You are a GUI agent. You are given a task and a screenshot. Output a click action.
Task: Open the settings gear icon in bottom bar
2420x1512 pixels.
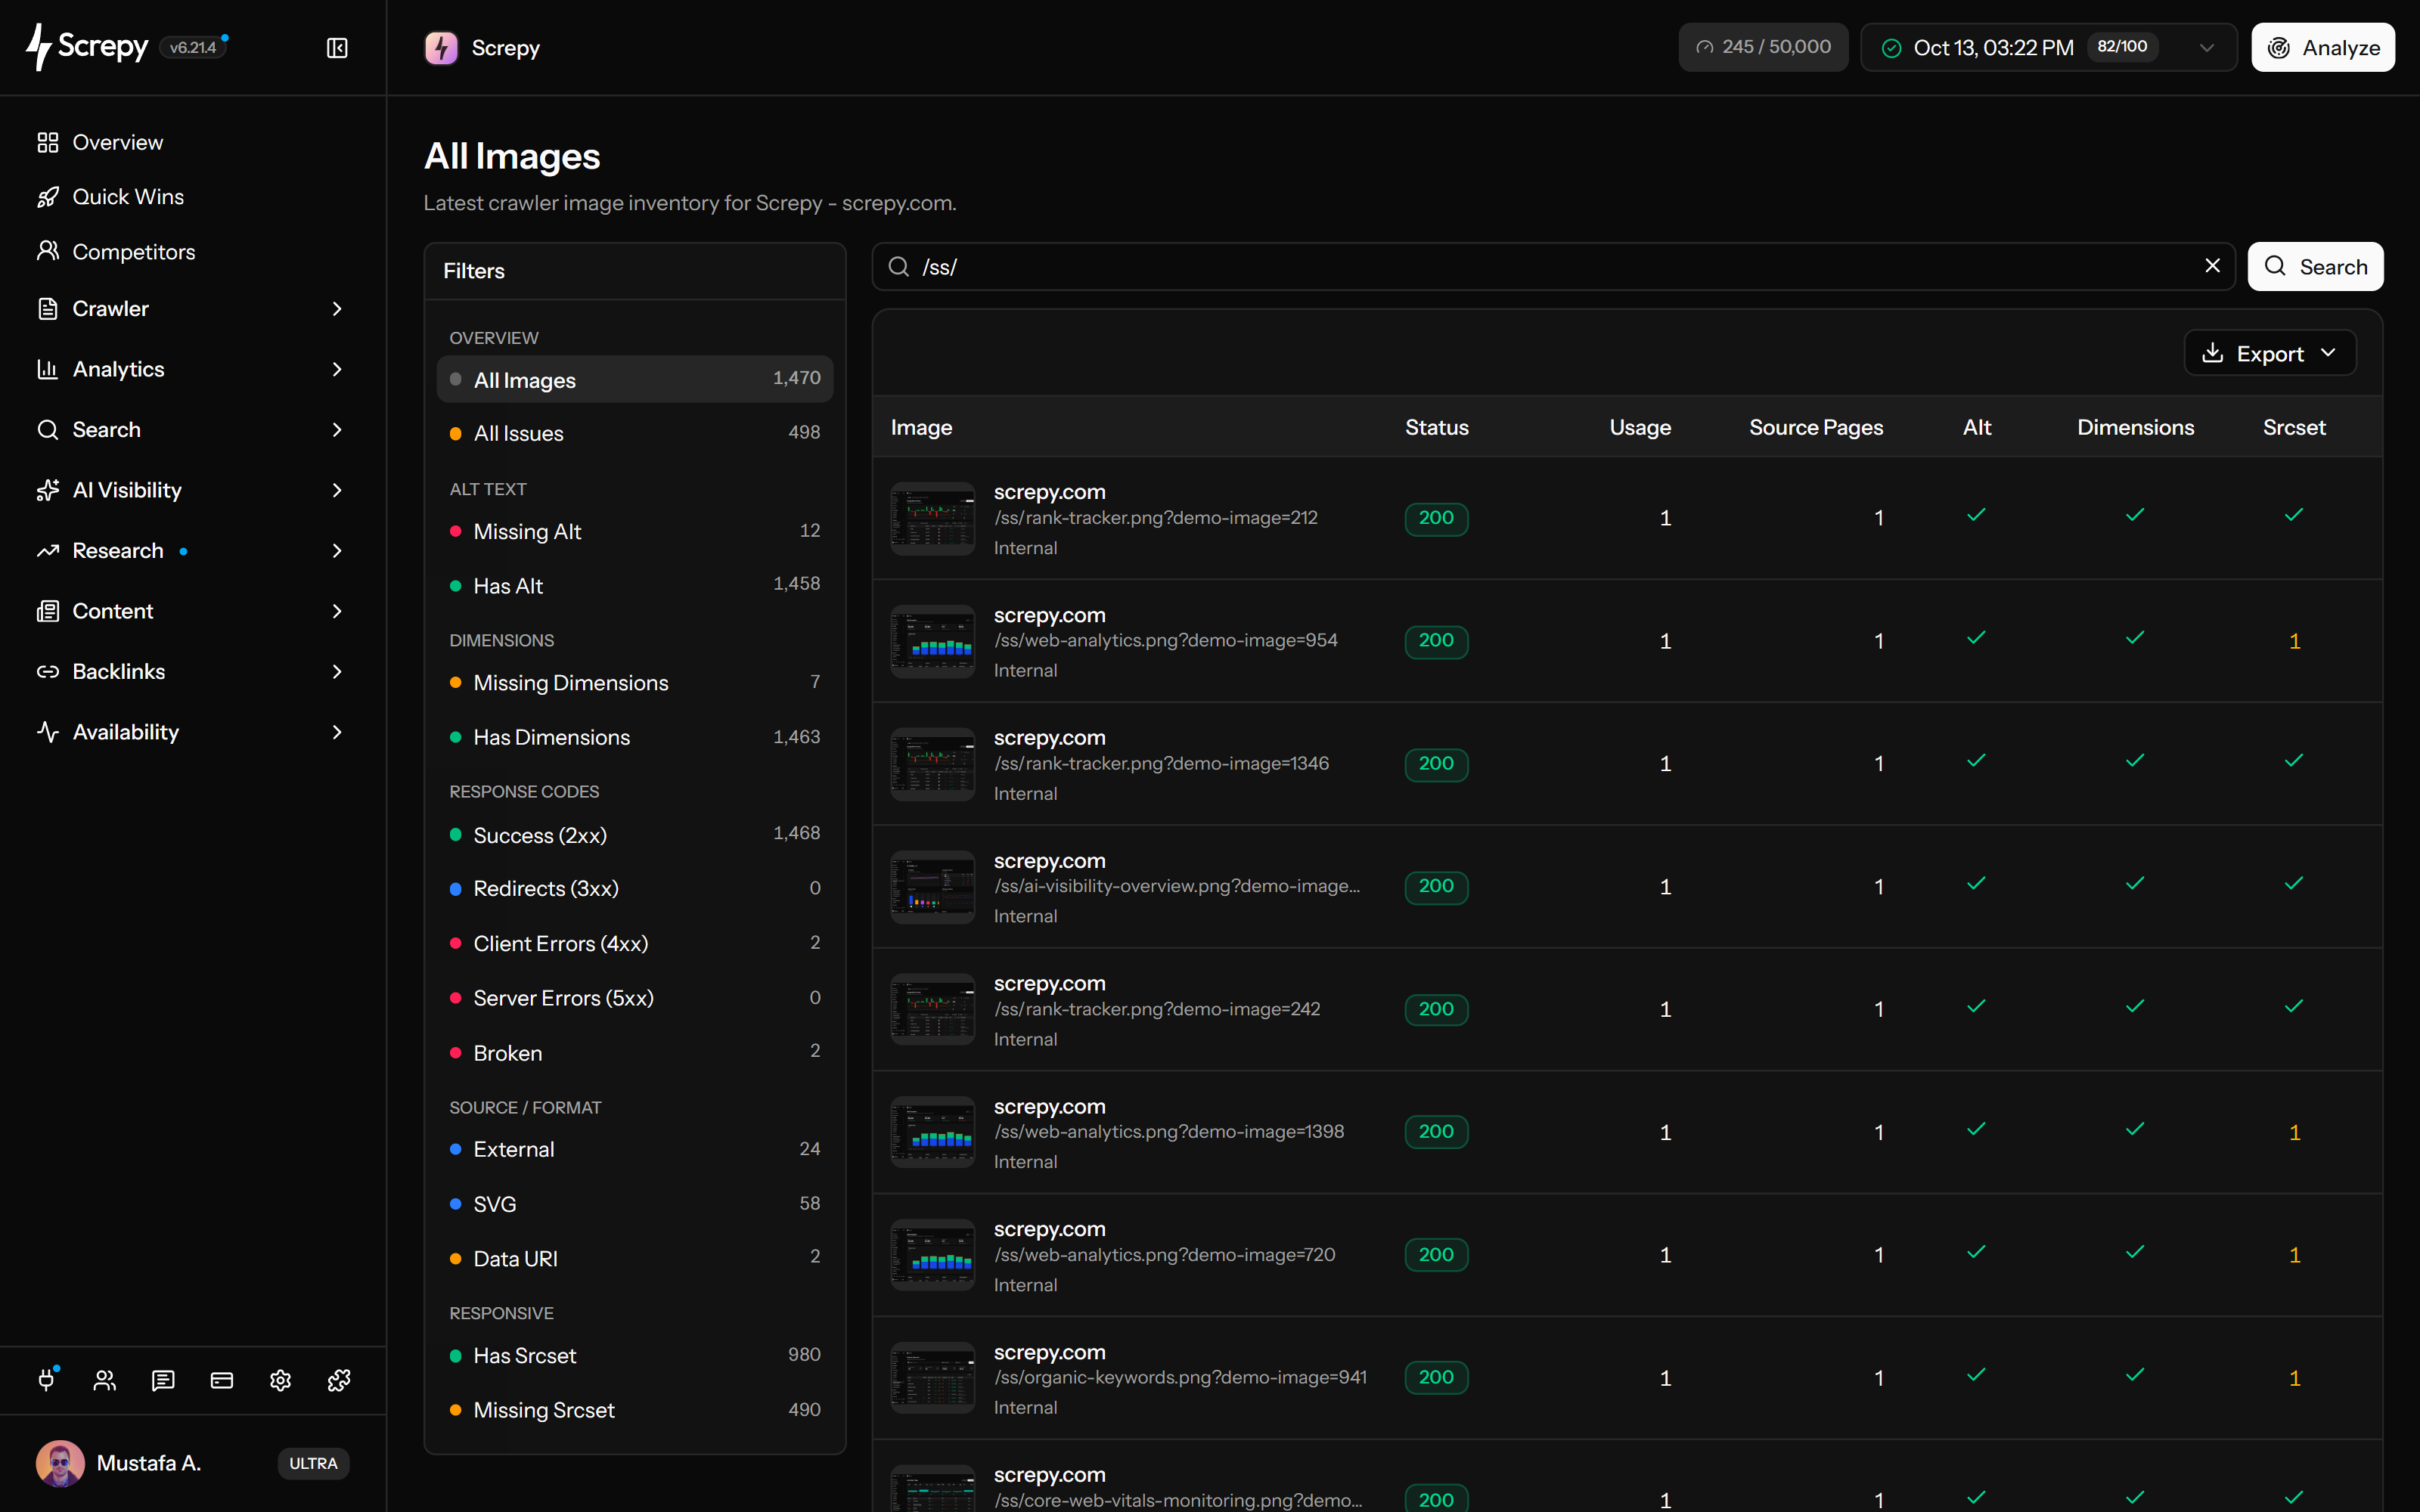280,1380
